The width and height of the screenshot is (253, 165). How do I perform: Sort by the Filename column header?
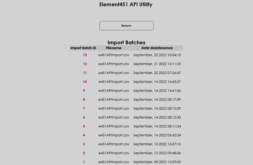point(114,48)
